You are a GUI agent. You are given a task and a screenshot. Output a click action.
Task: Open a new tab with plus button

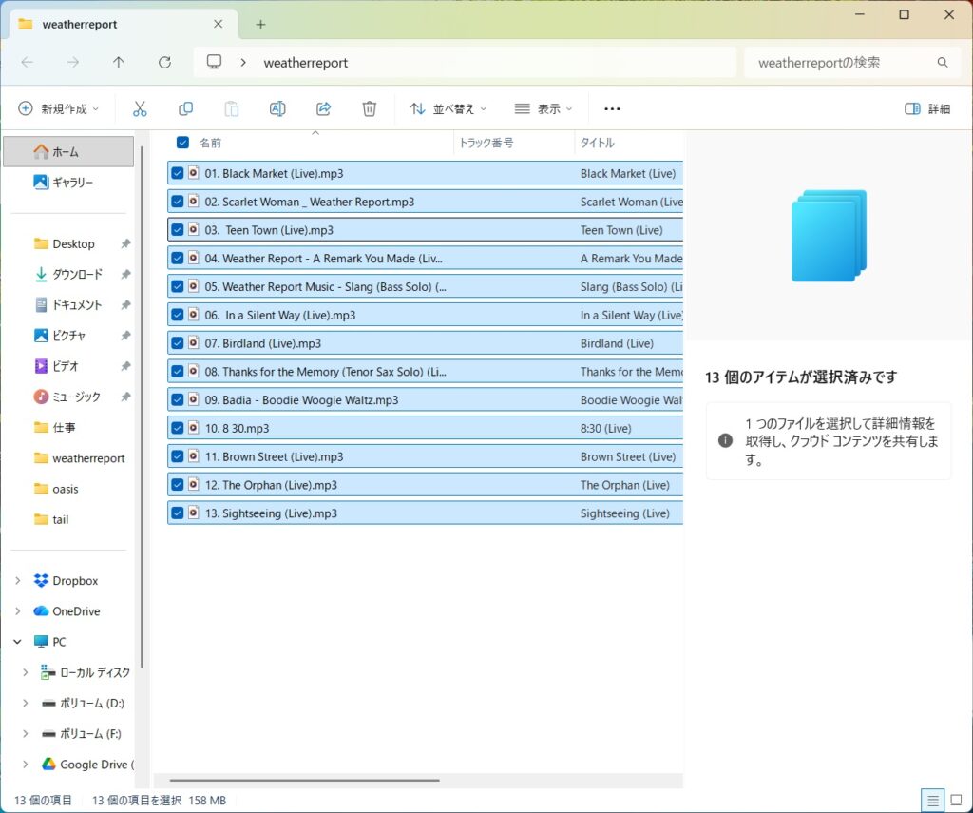click(260, 25)
